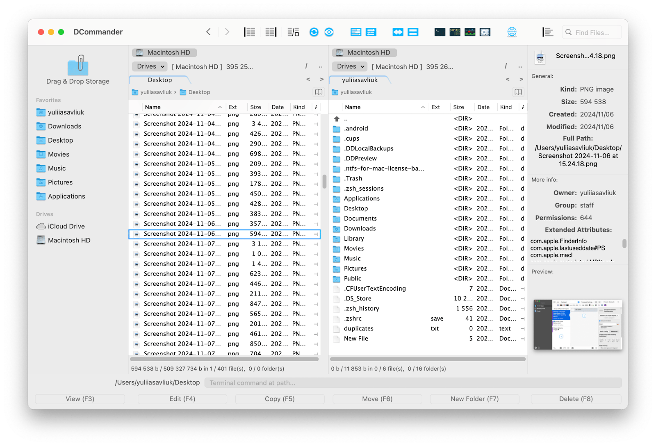Click the refresh circular arrows toolbar icon
The height and width of the screenshot is (446, 656).
pyautogui.click(x=314, y=32)
